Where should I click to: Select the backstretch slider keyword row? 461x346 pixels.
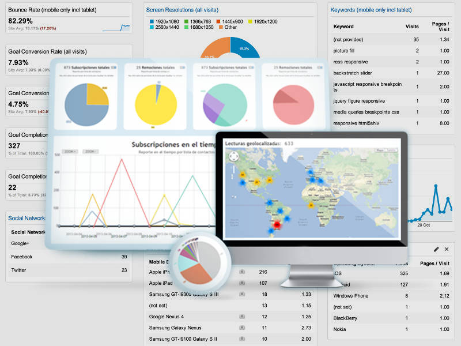point(391,73)
